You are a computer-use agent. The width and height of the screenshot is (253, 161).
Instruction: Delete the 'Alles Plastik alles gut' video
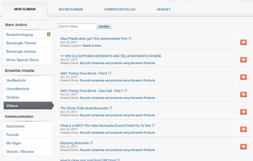pos(243,42)
